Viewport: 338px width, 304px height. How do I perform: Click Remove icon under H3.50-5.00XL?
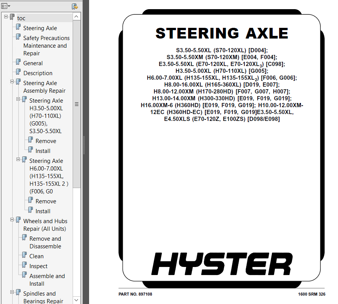[30, 140]
